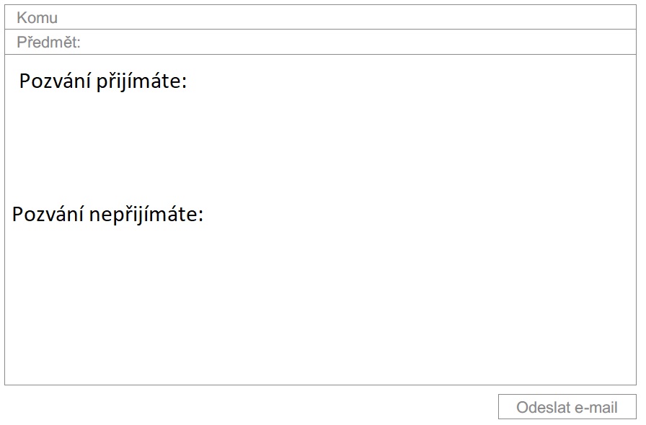This screenshot has width=646, height=425.
Task: Click the 'Pozvání nepřijímáte:' heading text
Action: tap(107, 215)
